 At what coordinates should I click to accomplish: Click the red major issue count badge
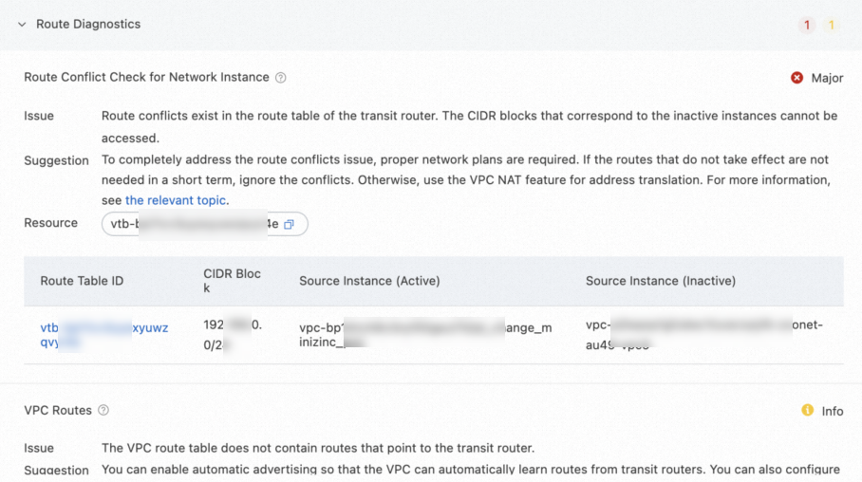(x=807, y=25)
